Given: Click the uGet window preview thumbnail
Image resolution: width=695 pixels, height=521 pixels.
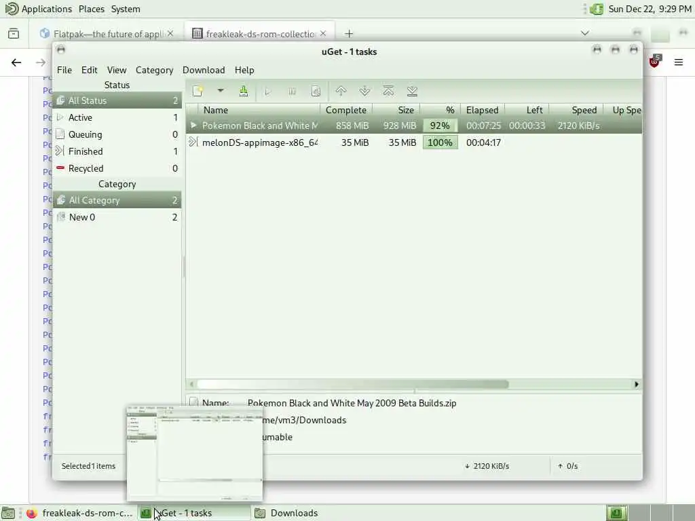Looking at the screenshot, I should pos(195,452).
